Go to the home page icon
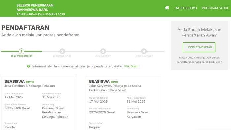 (x=167, y=8)
